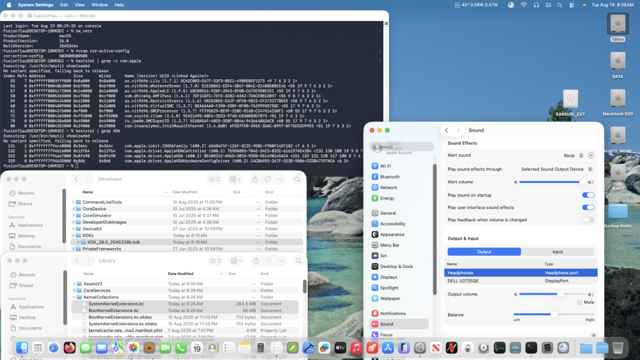Play the Boop alert sound preview
Viewport: 640px width, 360px height.
pos(591,155)
